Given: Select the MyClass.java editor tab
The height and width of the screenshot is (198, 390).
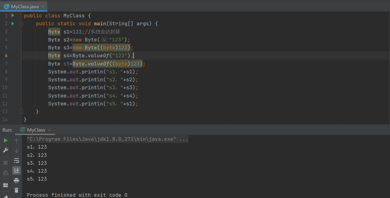Looking at the screenshot, I should click(23, 6).
